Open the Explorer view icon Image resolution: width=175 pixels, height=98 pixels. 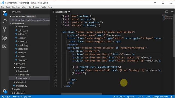pos(4,13)
